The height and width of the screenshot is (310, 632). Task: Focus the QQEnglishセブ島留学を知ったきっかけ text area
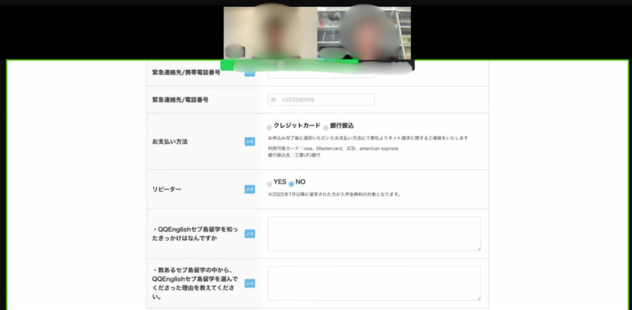point(374,234)
